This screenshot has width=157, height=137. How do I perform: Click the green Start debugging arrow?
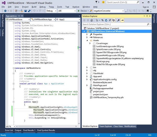click(x=79, y=11)
